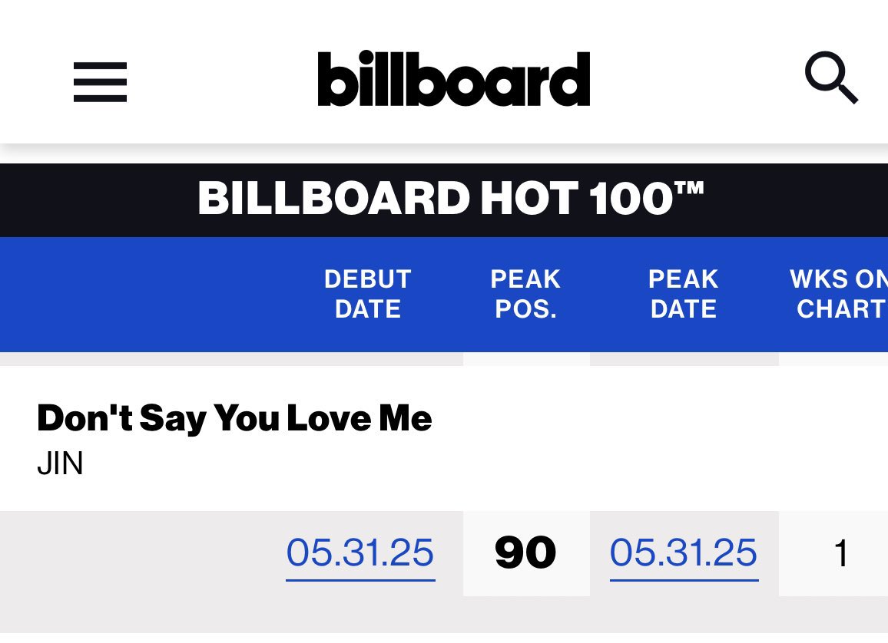This screenshot has height=643, width=888.
Task: Open the debut date 05.31.25 link
Action: click(x=360, y=553)
